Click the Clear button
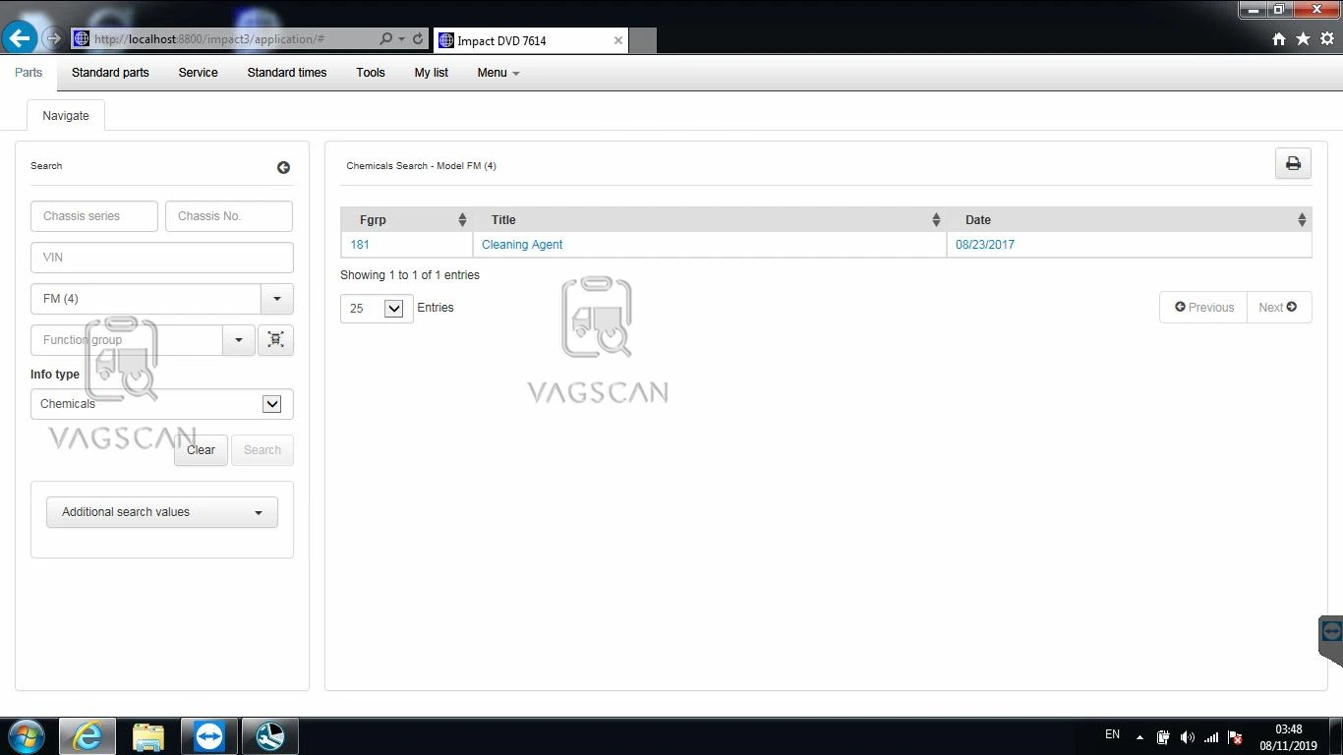The width and height of the screenshot is (1343, 755). [x=201, y=450]
